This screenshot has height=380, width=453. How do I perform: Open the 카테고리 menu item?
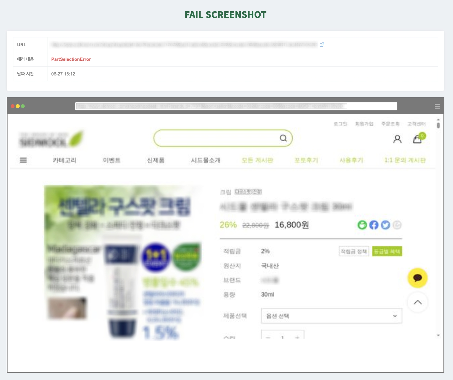(x=64, y=160)
